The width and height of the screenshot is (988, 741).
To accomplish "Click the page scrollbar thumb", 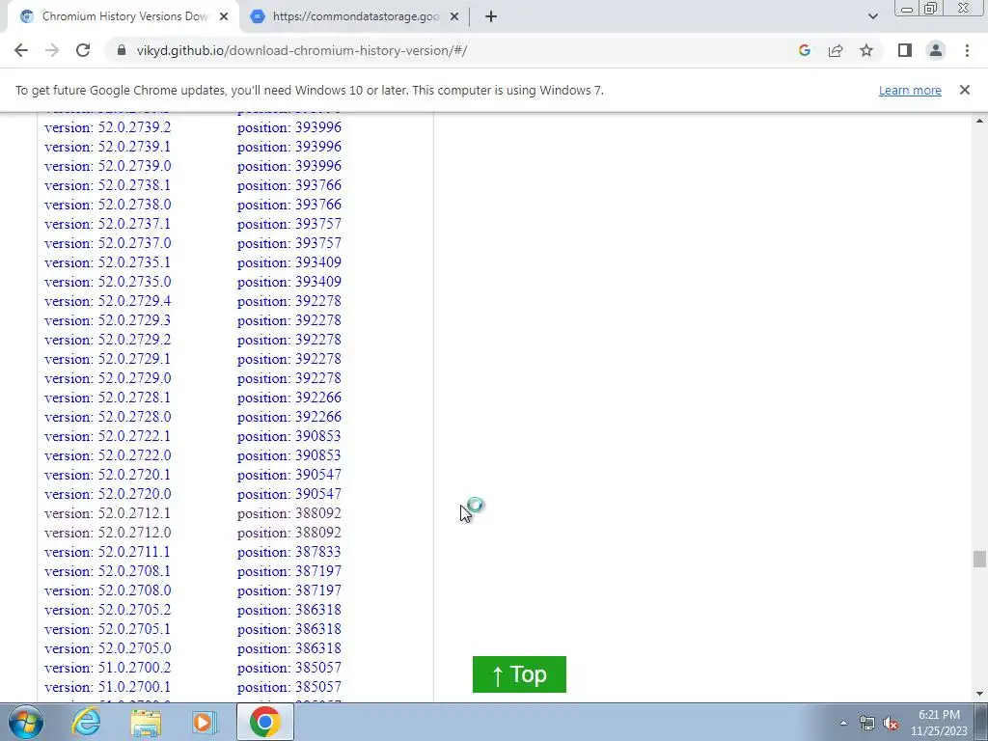I will pos(979,559).
